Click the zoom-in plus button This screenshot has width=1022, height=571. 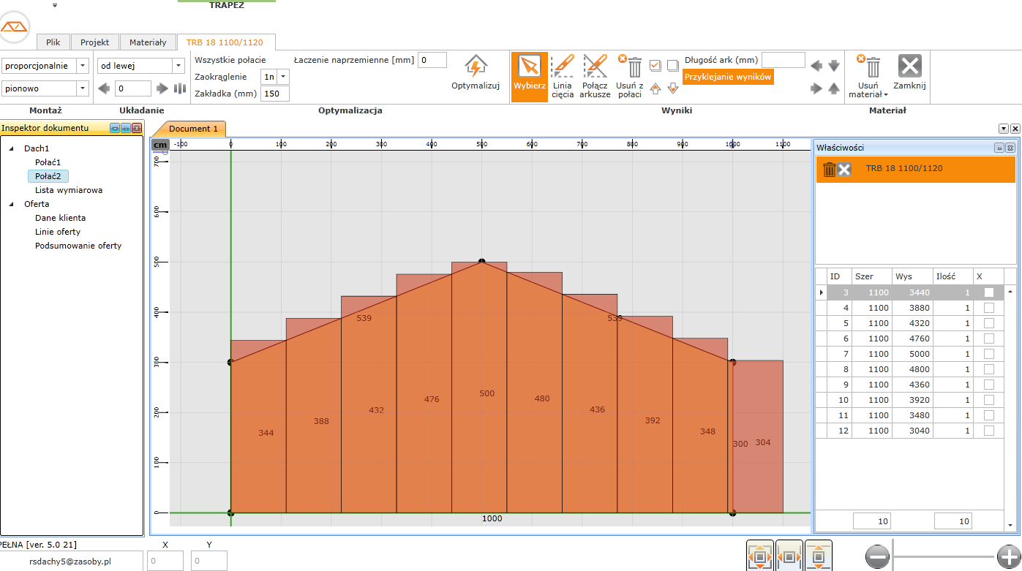coord(1007,558)
